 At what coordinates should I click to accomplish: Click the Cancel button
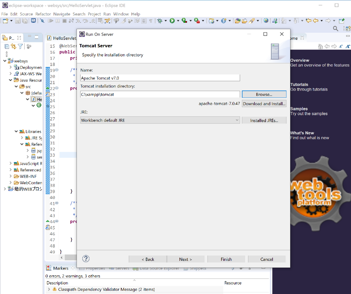pos(267,259)
